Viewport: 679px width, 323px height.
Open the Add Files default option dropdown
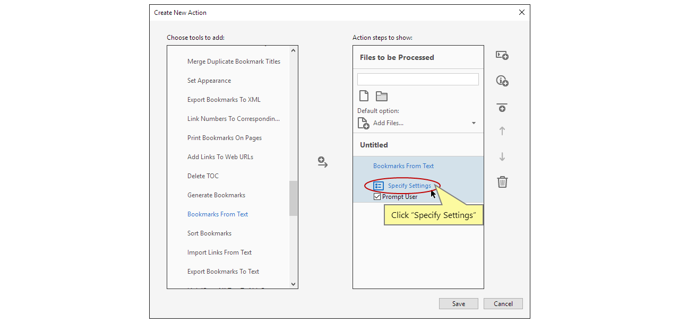[x=474, y=123]
